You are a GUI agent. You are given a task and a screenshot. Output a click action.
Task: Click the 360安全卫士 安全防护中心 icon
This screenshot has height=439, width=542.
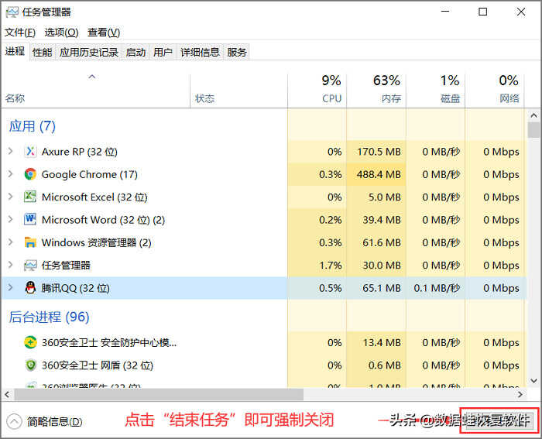30,342
